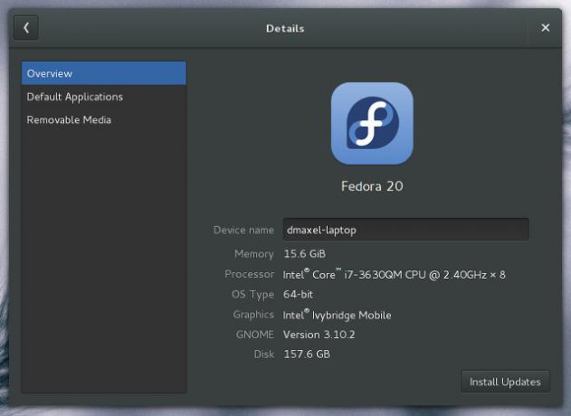
Task: Click the Fedora logo icon
Action: (x=372, y=123)
